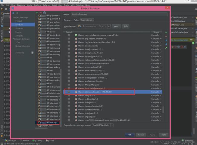Toggle export checkbox for javax.mail:mail:1.4.1
The image size is (197, 145).
[69, 67]
